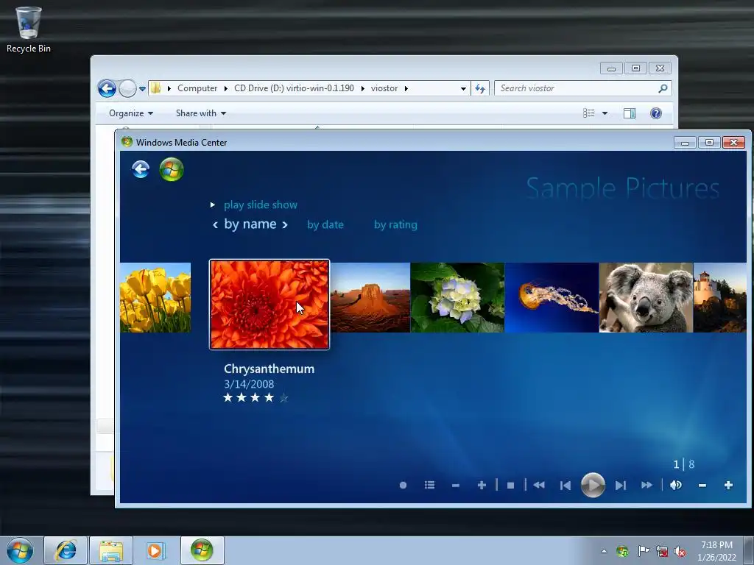Mute audio with the speaker icon

point(676,486)
